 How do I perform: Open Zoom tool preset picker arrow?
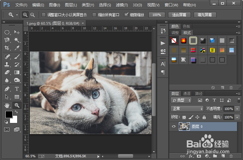[x=17, y=15]
